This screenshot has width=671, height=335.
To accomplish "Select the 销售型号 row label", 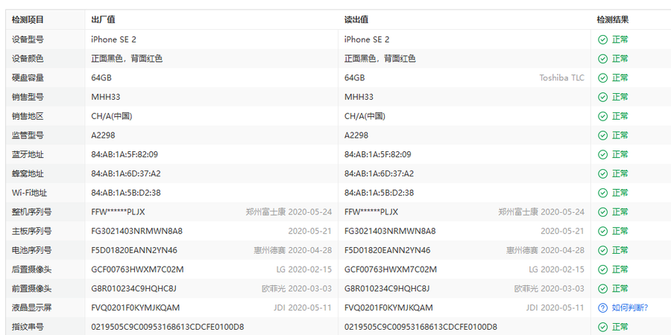I will 28,98.
